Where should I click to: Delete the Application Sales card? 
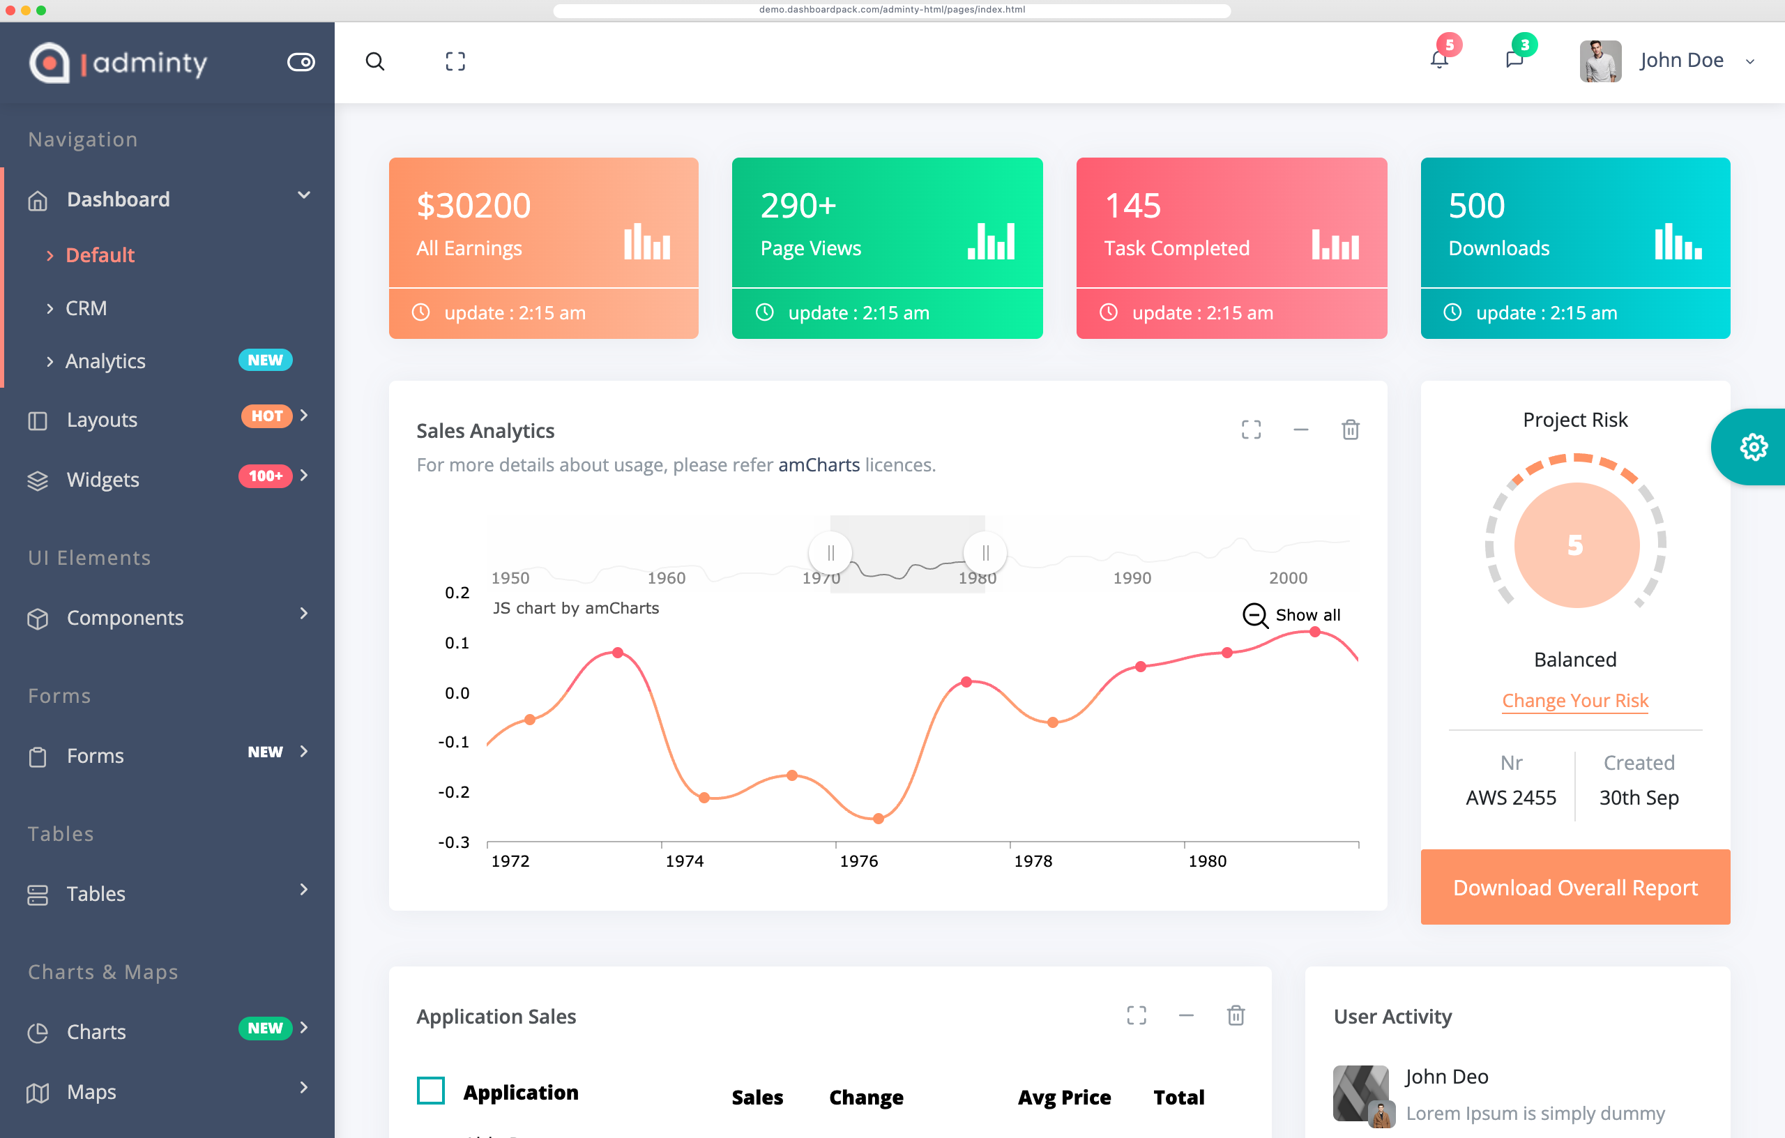pos(1236,1016)
